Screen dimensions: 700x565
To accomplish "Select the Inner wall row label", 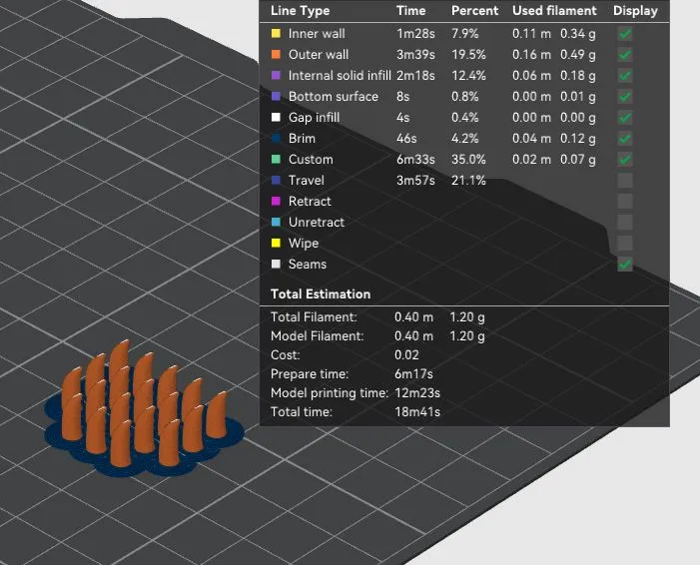I will [317, 34].
